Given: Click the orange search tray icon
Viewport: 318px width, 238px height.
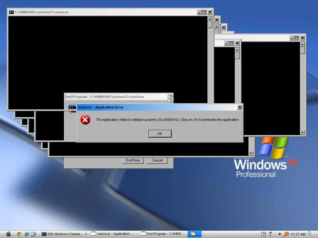Looking at the screenshot, I should 286,234.
